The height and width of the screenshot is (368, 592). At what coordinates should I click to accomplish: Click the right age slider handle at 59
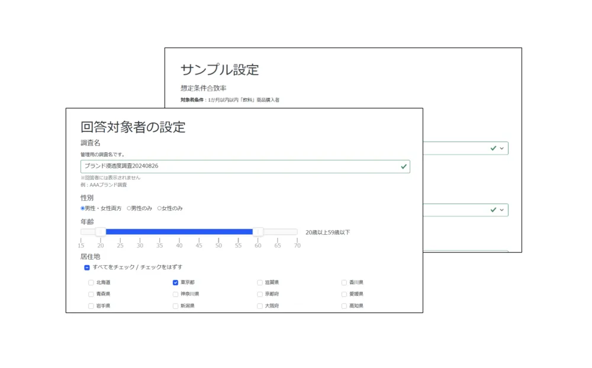[x=258, y=232]
